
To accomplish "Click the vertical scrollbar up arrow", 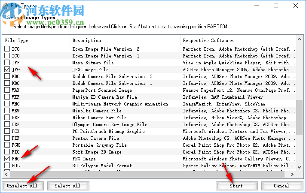I will [x=300, y=39].
